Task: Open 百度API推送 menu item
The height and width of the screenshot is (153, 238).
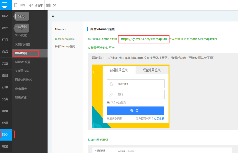Action: pyautogui.click(x=23, y=80)
